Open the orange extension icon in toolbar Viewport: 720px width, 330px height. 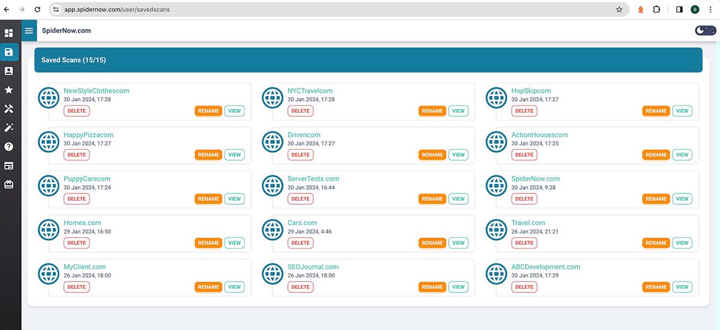pyautogui.click(x=640, y=10)
